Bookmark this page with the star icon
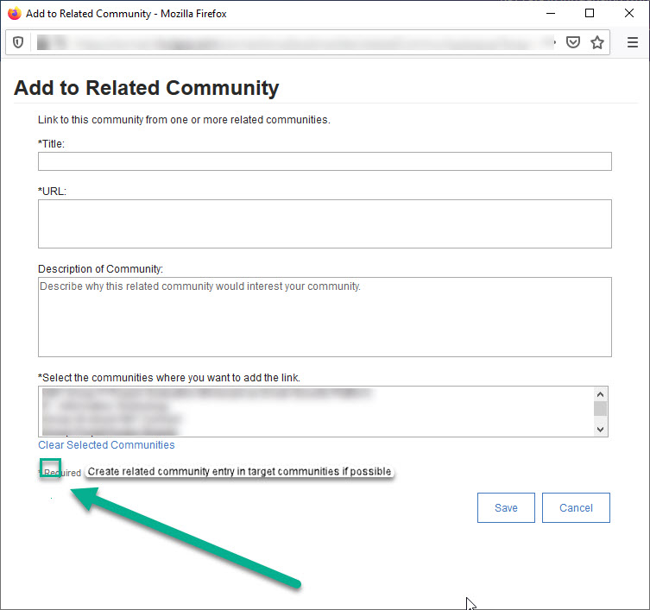Image resolution: width=650 pixels, height=610 pixels. point(596,42)
